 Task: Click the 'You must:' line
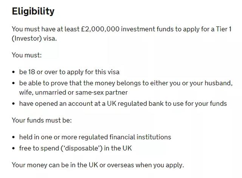point(27,55)
